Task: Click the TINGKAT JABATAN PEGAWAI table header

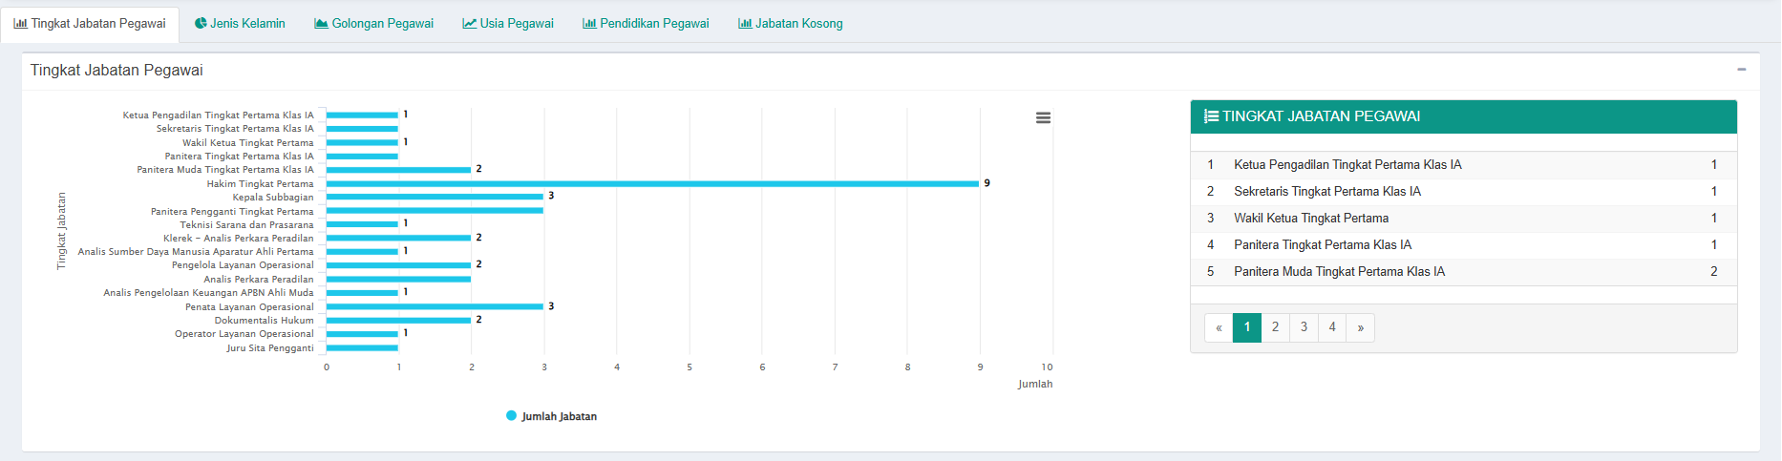Action: tap(1463, 116)
